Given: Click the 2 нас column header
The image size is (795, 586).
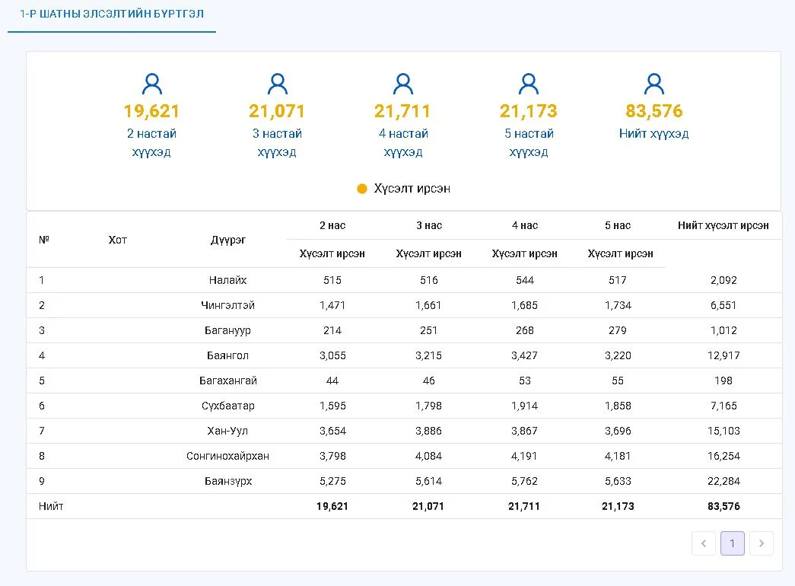Looking at the screenshot, I should click(332, 225).
